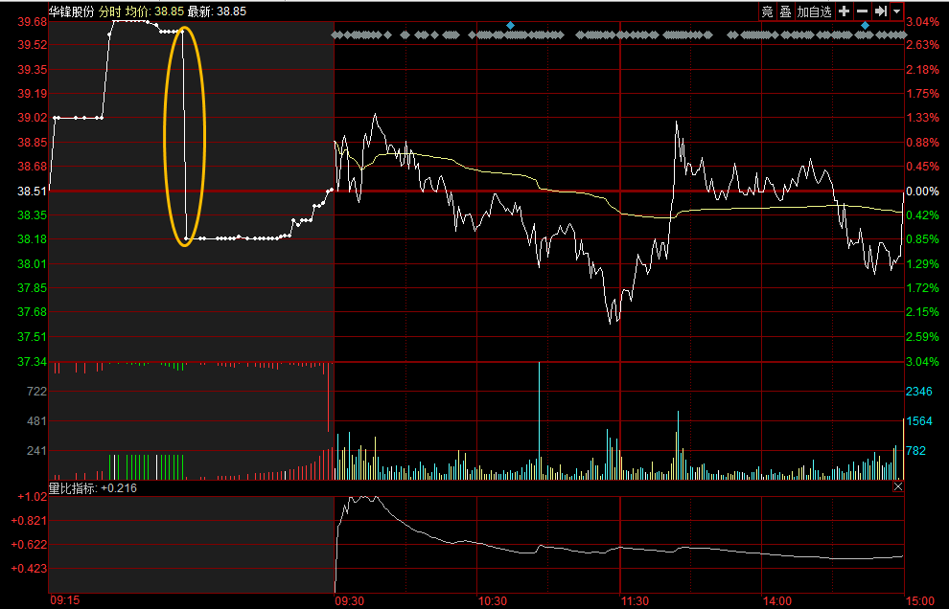The height and width of the screenshot is (609, 949).
Task: Click the blue diamond marker near 10:30
Action: point(511,25)
